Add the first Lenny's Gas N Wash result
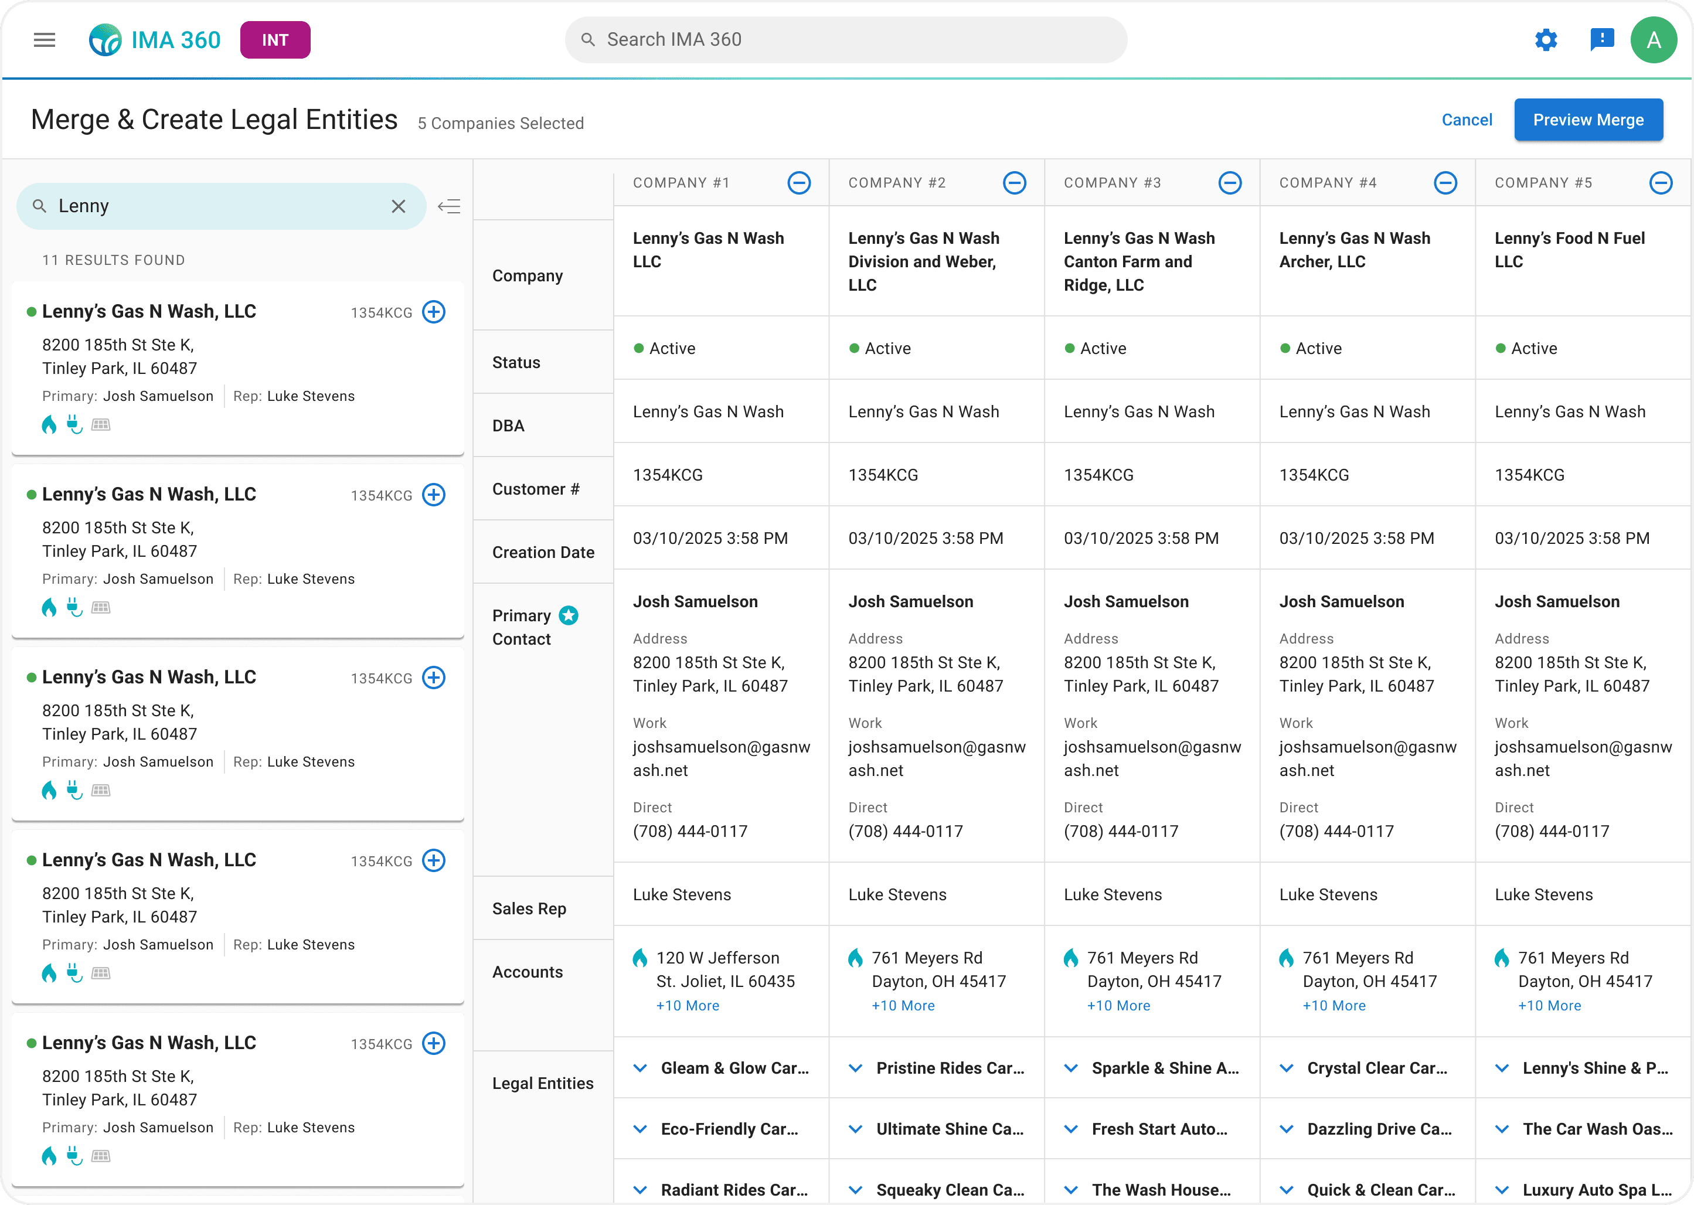Image resolution: width=1694 pixels, height=1205 pixels. coord(434,312)
